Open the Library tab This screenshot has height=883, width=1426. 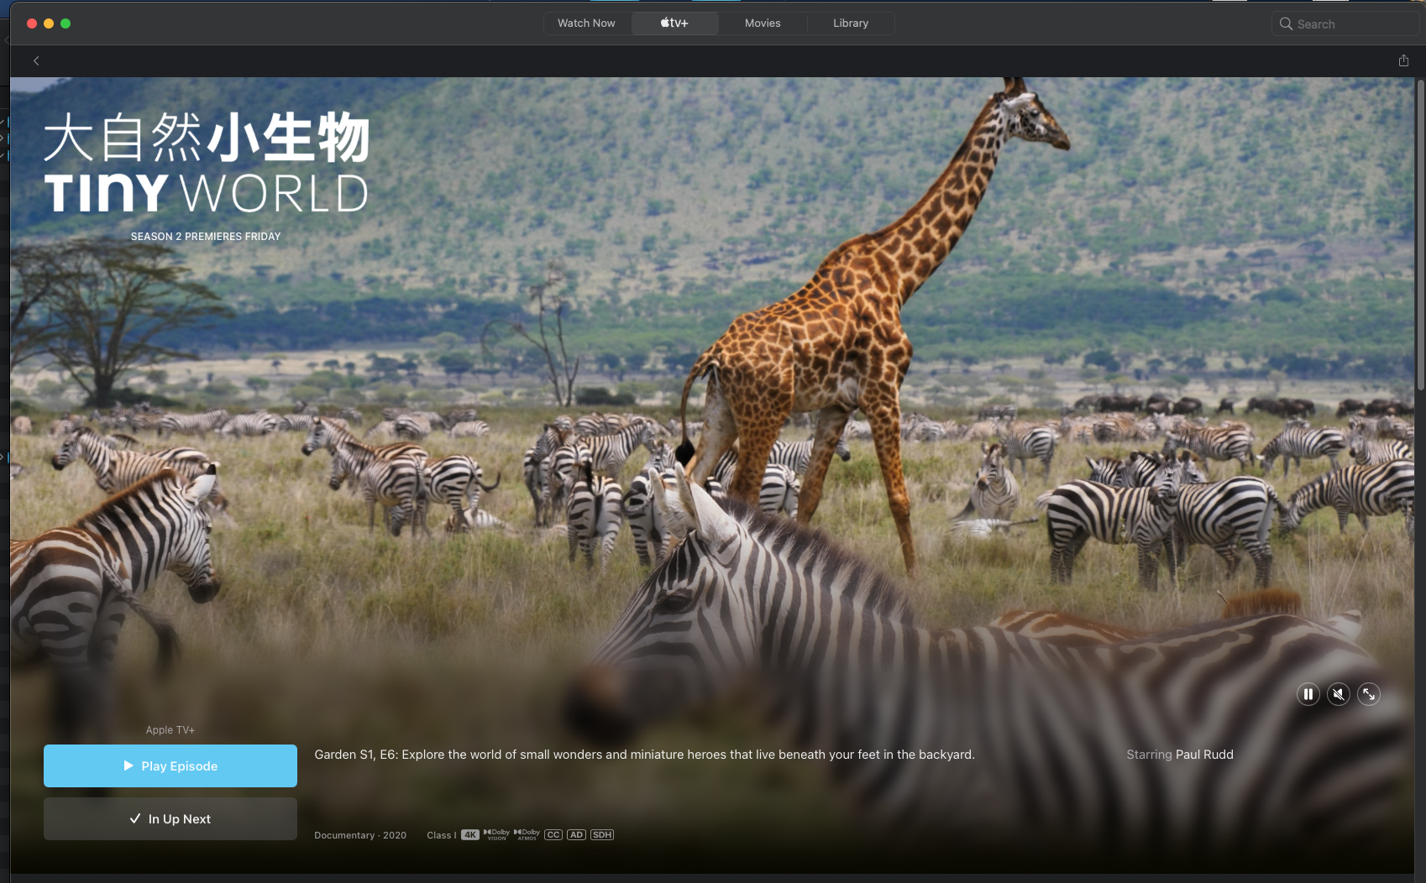click(851, 24)
